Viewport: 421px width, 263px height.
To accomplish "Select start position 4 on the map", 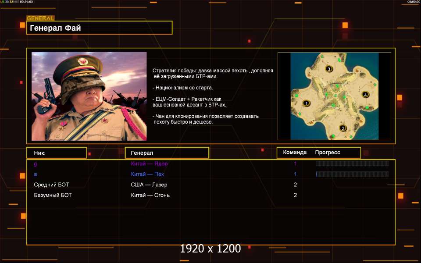I will [365, 95].
